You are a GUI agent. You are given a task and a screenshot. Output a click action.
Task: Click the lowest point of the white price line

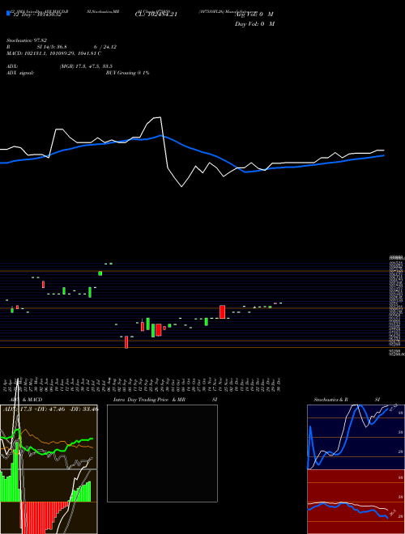click(x=181, y=186)
